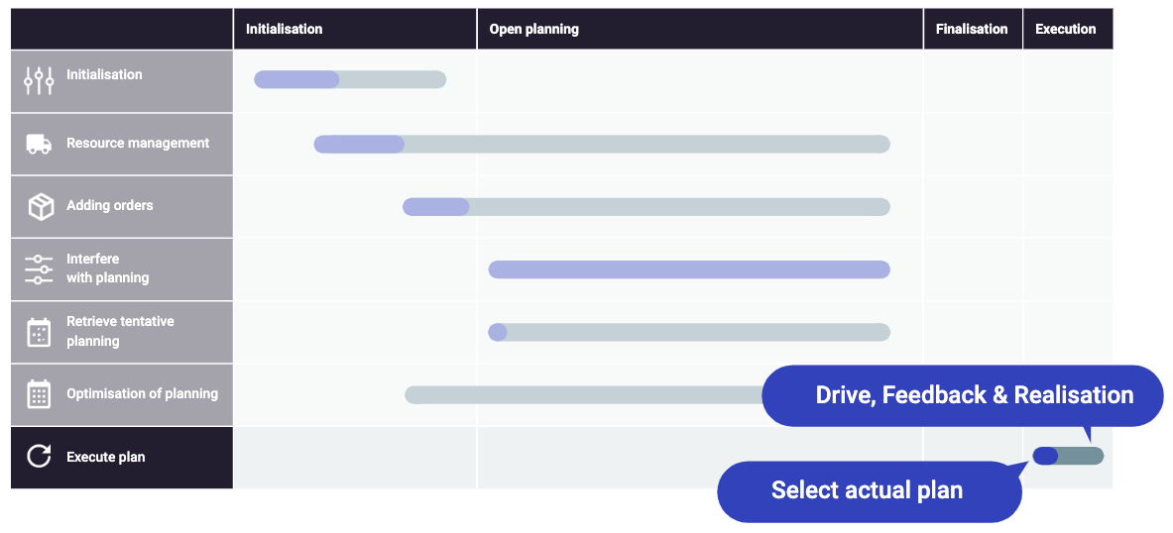This screenshot has height=533, width=1173.
Task: Click the Interfere with planning sliders icon
Action: [x=39, y=269]
